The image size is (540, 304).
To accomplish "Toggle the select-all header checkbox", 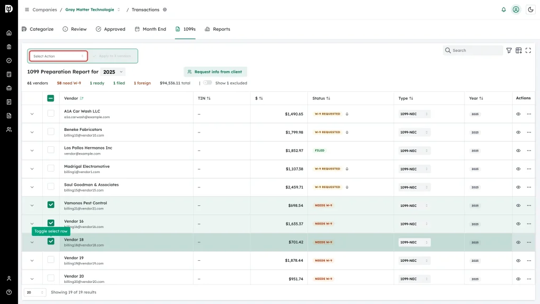I will 51,98.
